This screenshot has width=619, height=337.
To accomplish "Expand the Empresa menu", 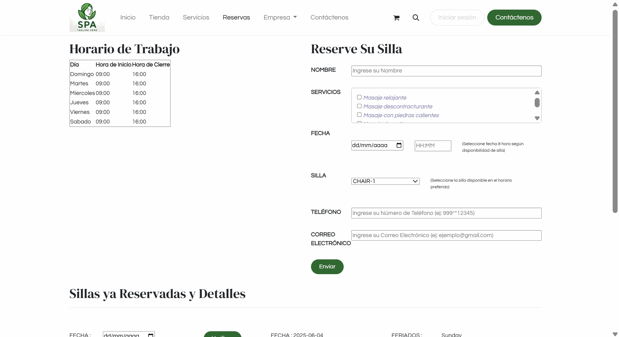I will pos(280,17).
